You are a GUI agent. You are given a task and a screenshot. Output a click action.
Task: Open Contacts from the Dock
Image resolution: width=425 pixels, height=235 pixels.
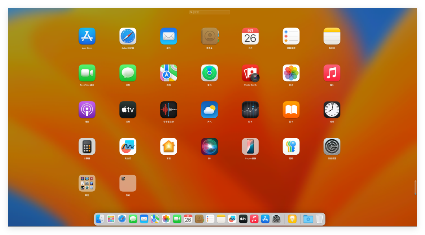click(x=199, y=219)
